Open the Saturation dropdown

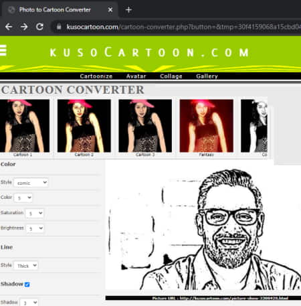pyautogui.click(x=35, y=213)
